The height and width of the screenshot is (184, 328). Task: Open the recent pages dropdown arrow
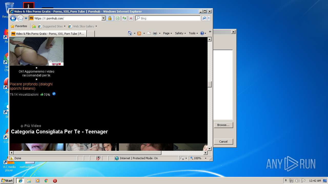pyautogui.click(x=26, y=18)
